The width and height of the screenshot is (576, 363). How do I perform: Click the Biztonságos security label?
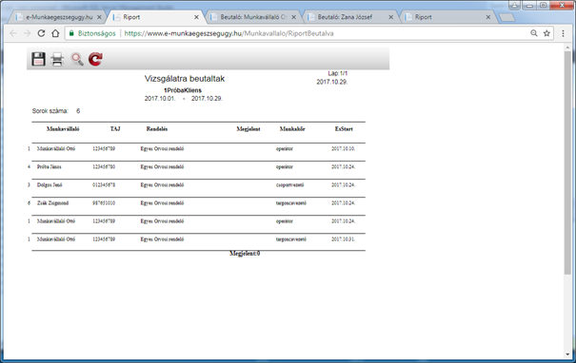coord(96,33)
